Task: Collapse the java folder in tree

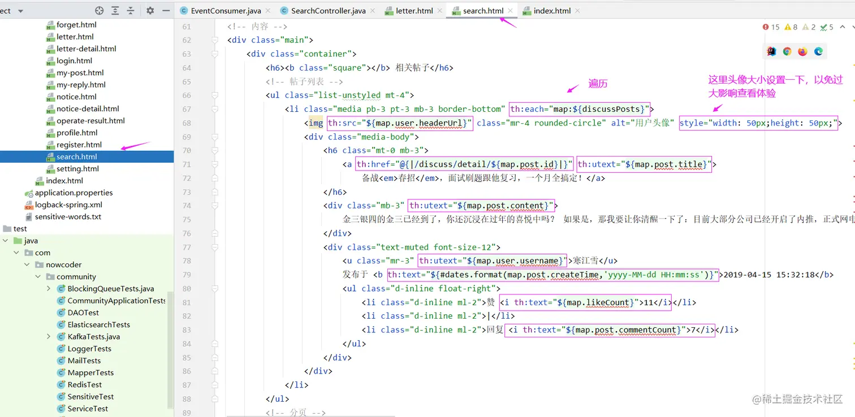Action: 6,241
